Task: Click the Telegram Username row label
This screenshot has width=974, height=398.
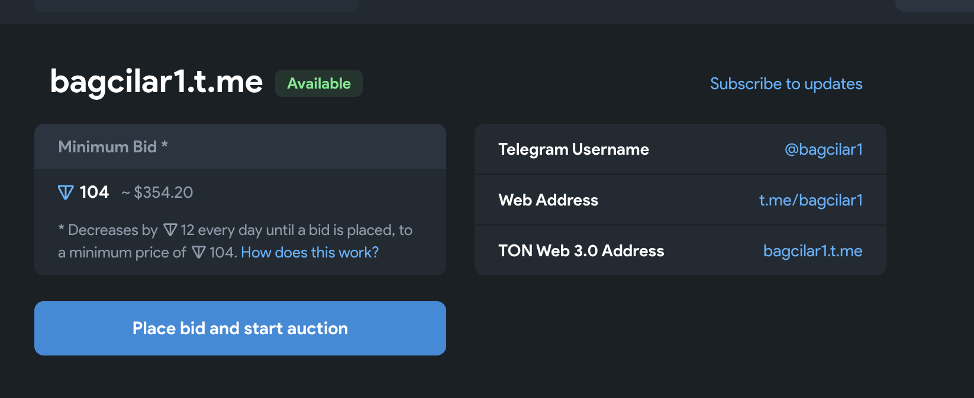Action: (573, 149)
